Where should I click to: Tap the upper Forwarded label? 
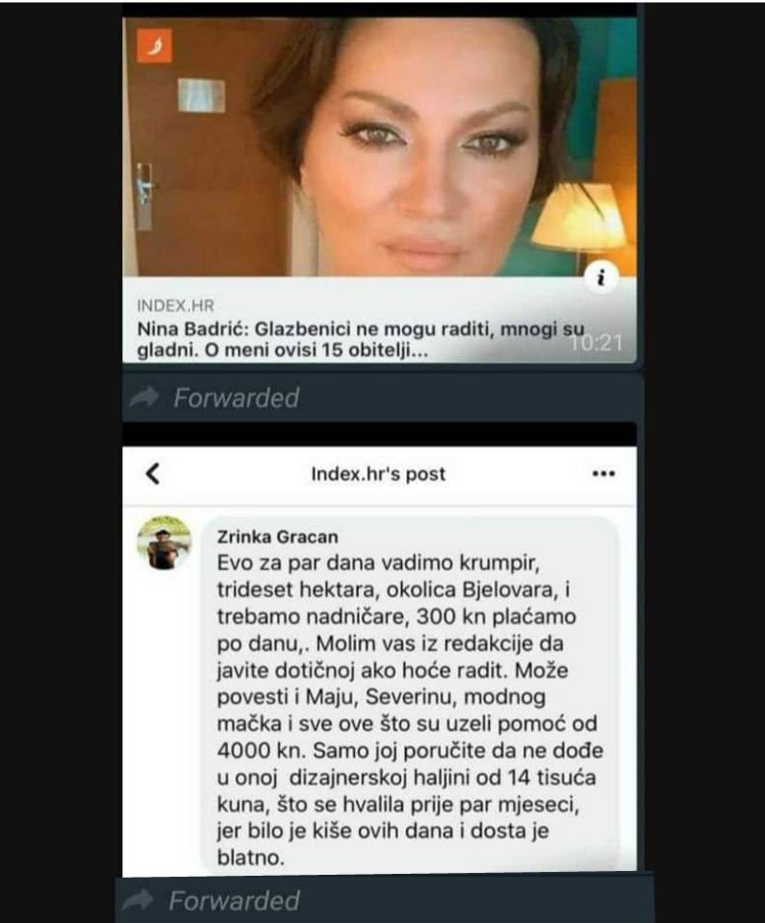click(x=237, y=398)
